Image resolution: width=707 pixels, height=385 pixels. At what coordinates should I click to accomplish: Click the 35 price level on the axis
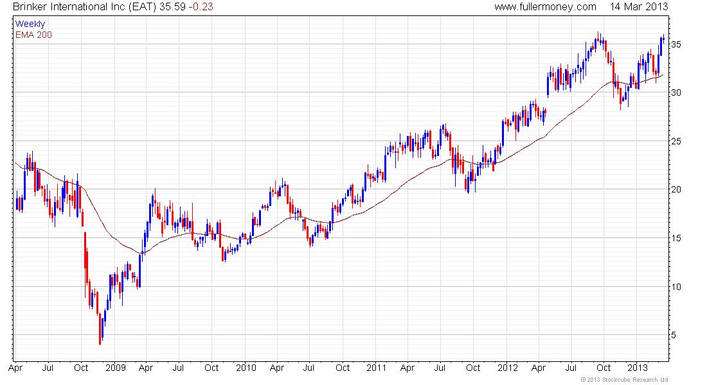point(676,44)
